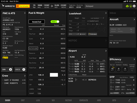Screen dimensions: 137x103
Task: Tap the Rec Extra 1.2 value
Action: coord(42,63)
